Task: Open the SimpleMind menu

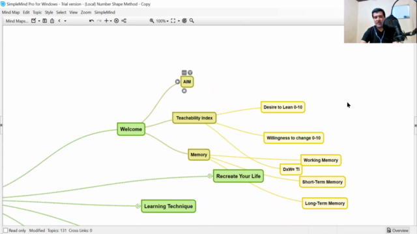Action: (x=104, y=12)
